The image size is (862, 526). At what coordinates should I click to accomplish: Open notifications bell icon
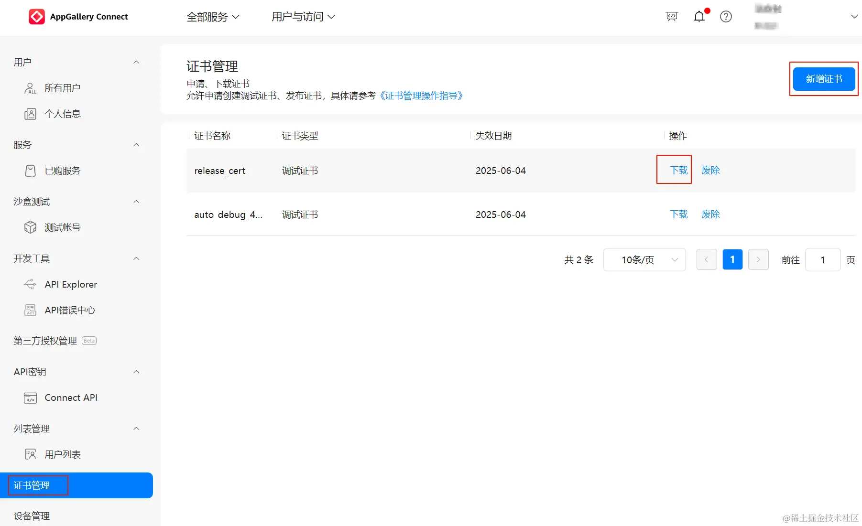click(x=699, y=17)
